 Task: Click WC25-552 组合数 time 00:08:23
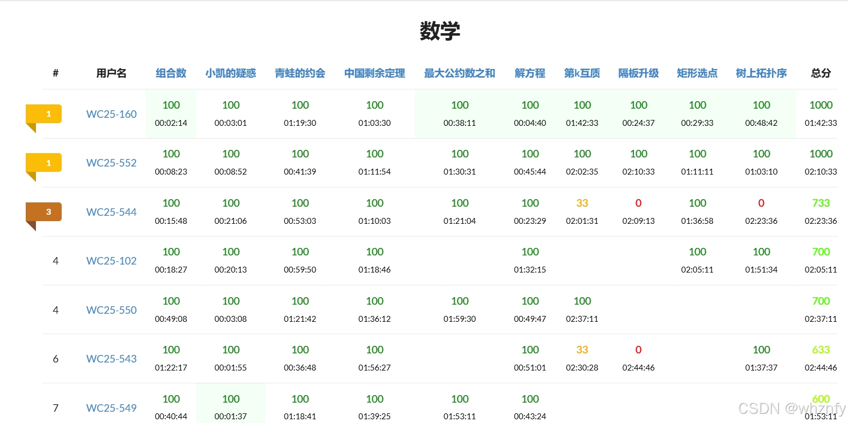pos(171,171)
